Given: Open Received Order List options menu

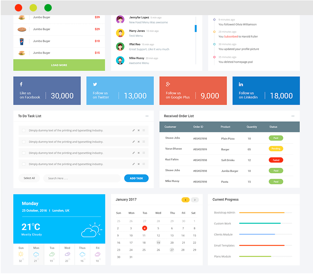Looking at the screenshot, I should (x=293, y=116).
